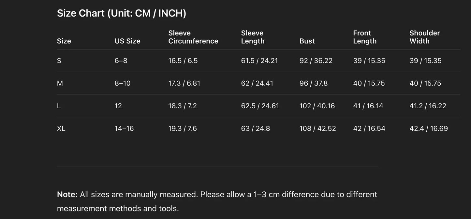Screen dimensions: 471x219
Task: Click the Size Chart heading
Action: (122, 13)
